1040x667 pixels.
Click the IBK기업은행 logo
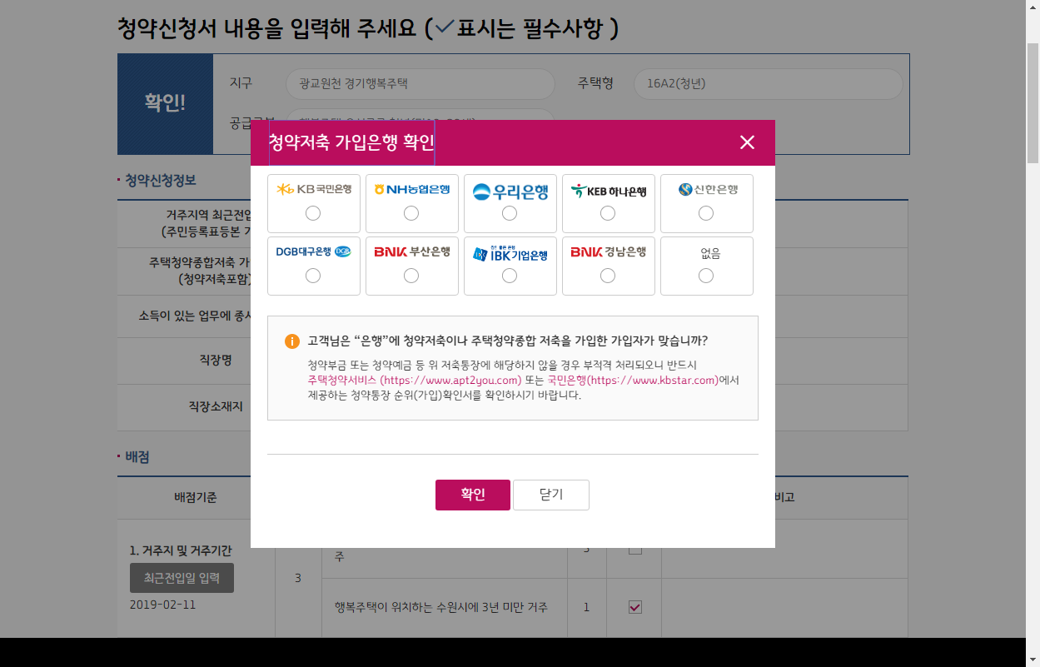point(510,253)
